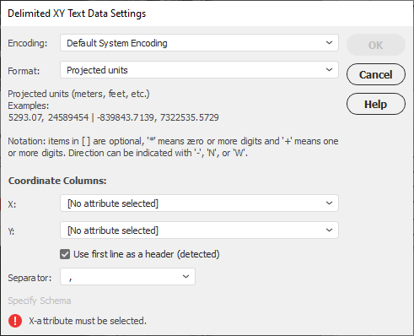Click the Help button
The height and width of the screenshot is (336, 414).
376,104
